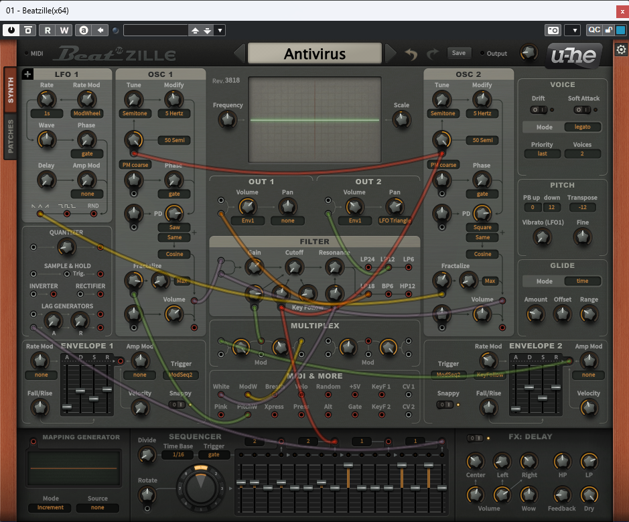This screenshot has width=629, height=522.
Task: Open the host preset dropdown arrow
Action: point(220,31)
